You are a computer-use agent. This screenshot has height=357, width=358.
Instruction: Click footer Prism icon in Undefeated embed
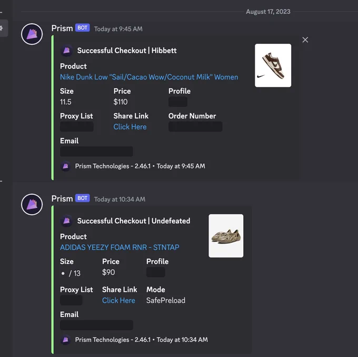[x=65, y=340]
